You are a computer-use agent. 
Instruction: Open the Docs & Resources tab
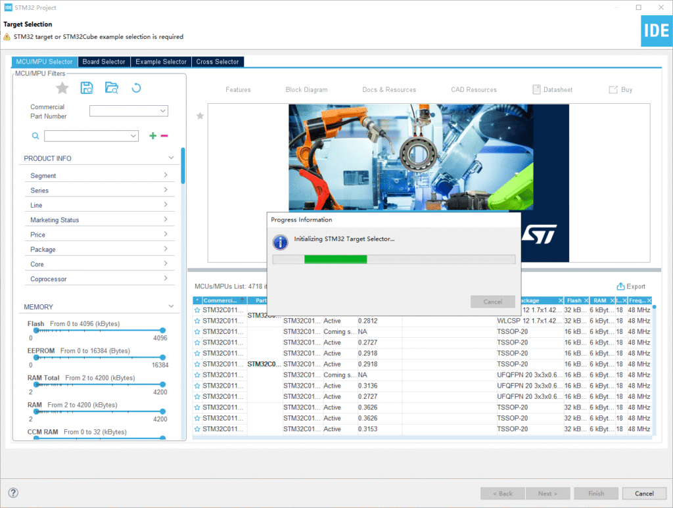[389, 89]
